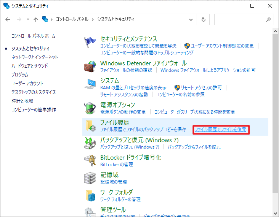
Task: Open セキュリティとメンテナンス heading
Action: pyautogui.click(x=129, y=39)
